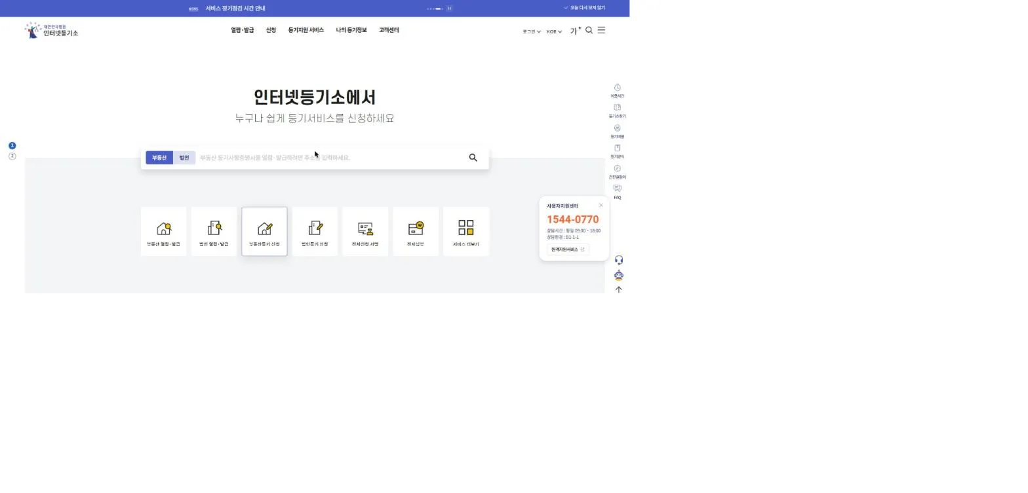This screenshot has height=493, width=1028.
Task: Select the 법인등기 신청 card
Action: point(315,231)
